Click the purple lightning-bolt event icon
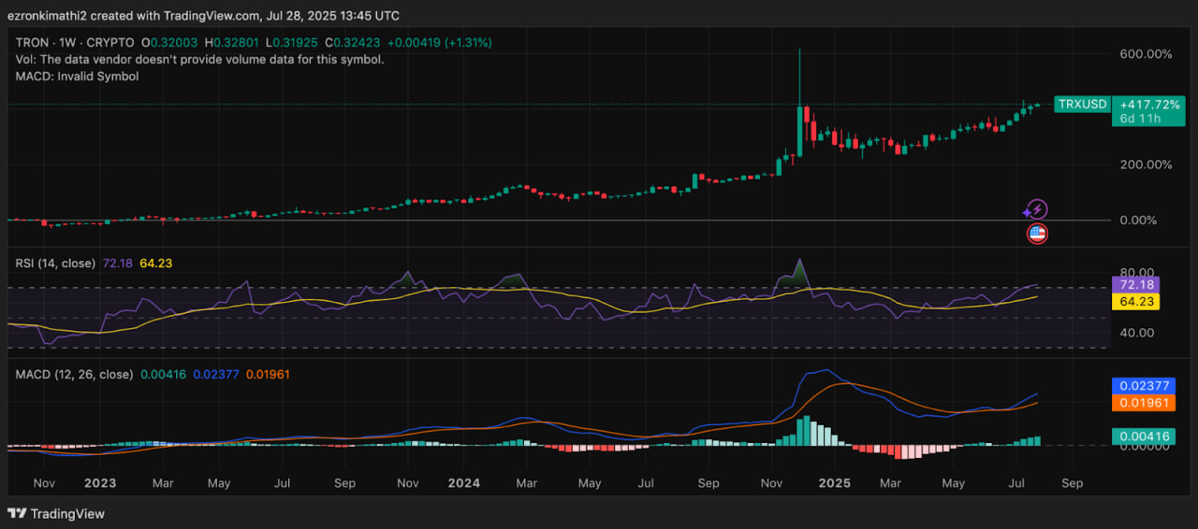Viewport: 1198px width, 529px height. pyautogui.click(x=1038, y=210)
